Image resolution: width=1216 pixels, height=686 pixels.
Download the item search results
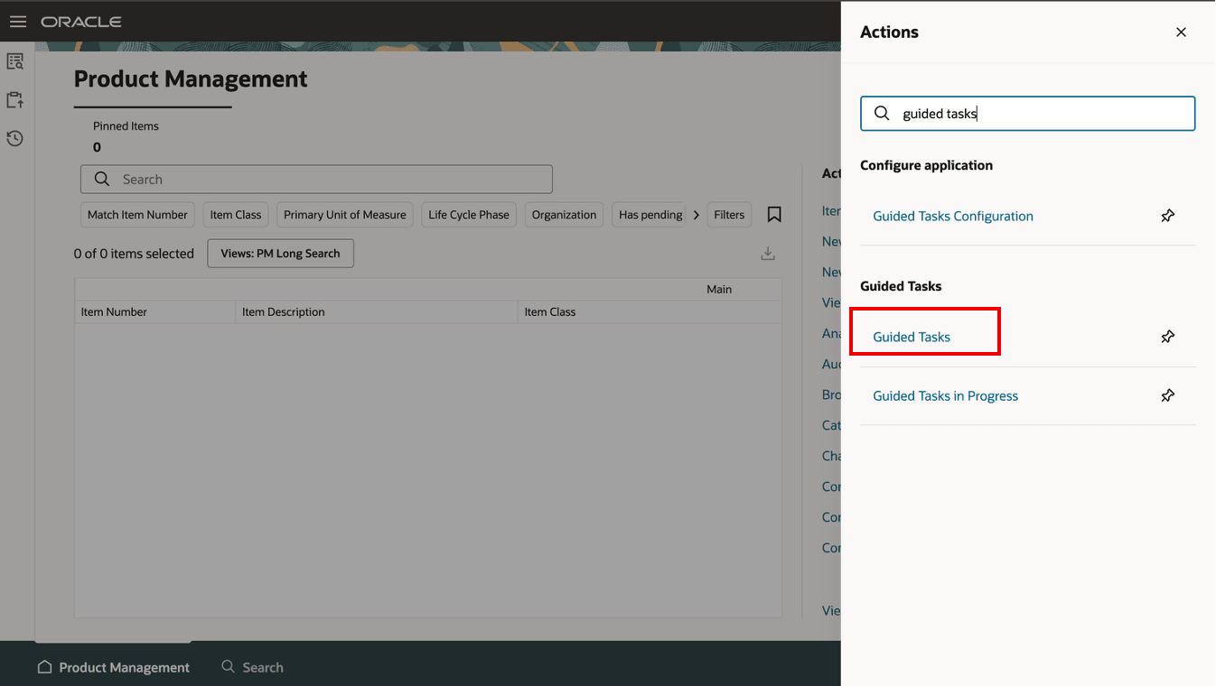pyautogui.click(x=767, y=253)
